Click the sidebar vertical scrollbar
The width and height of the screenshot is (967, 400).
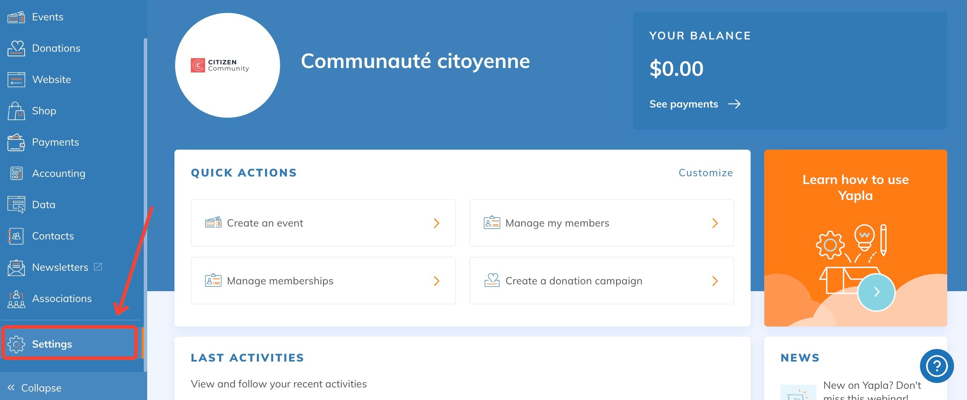pyautogui.click(x=145, y=187)
